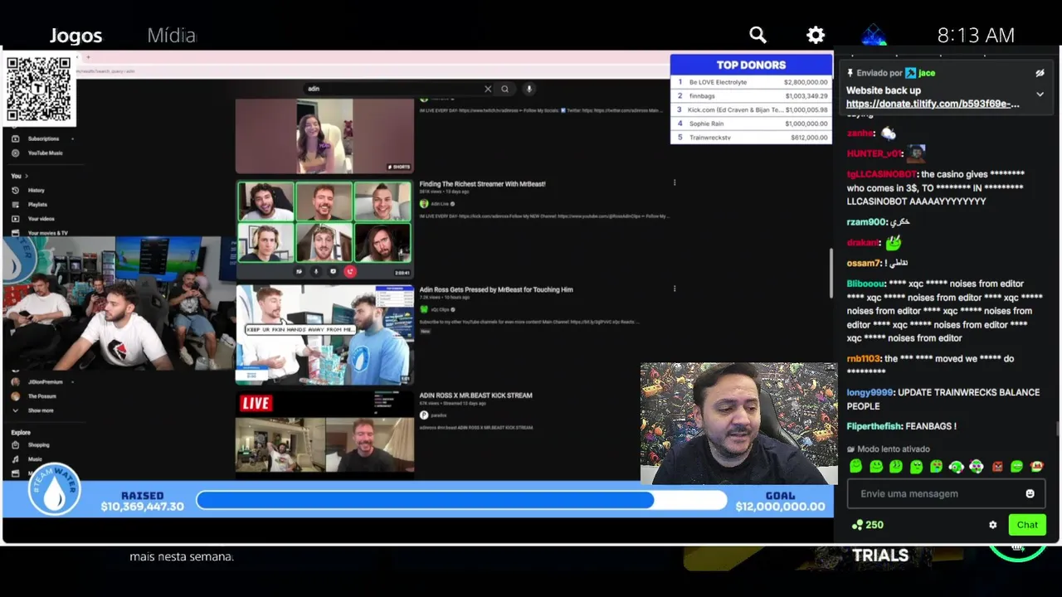Viewport: 1062px width, 597px height.
Task: Click username rzam900 in chat
Action: click(x=867, y=222)
